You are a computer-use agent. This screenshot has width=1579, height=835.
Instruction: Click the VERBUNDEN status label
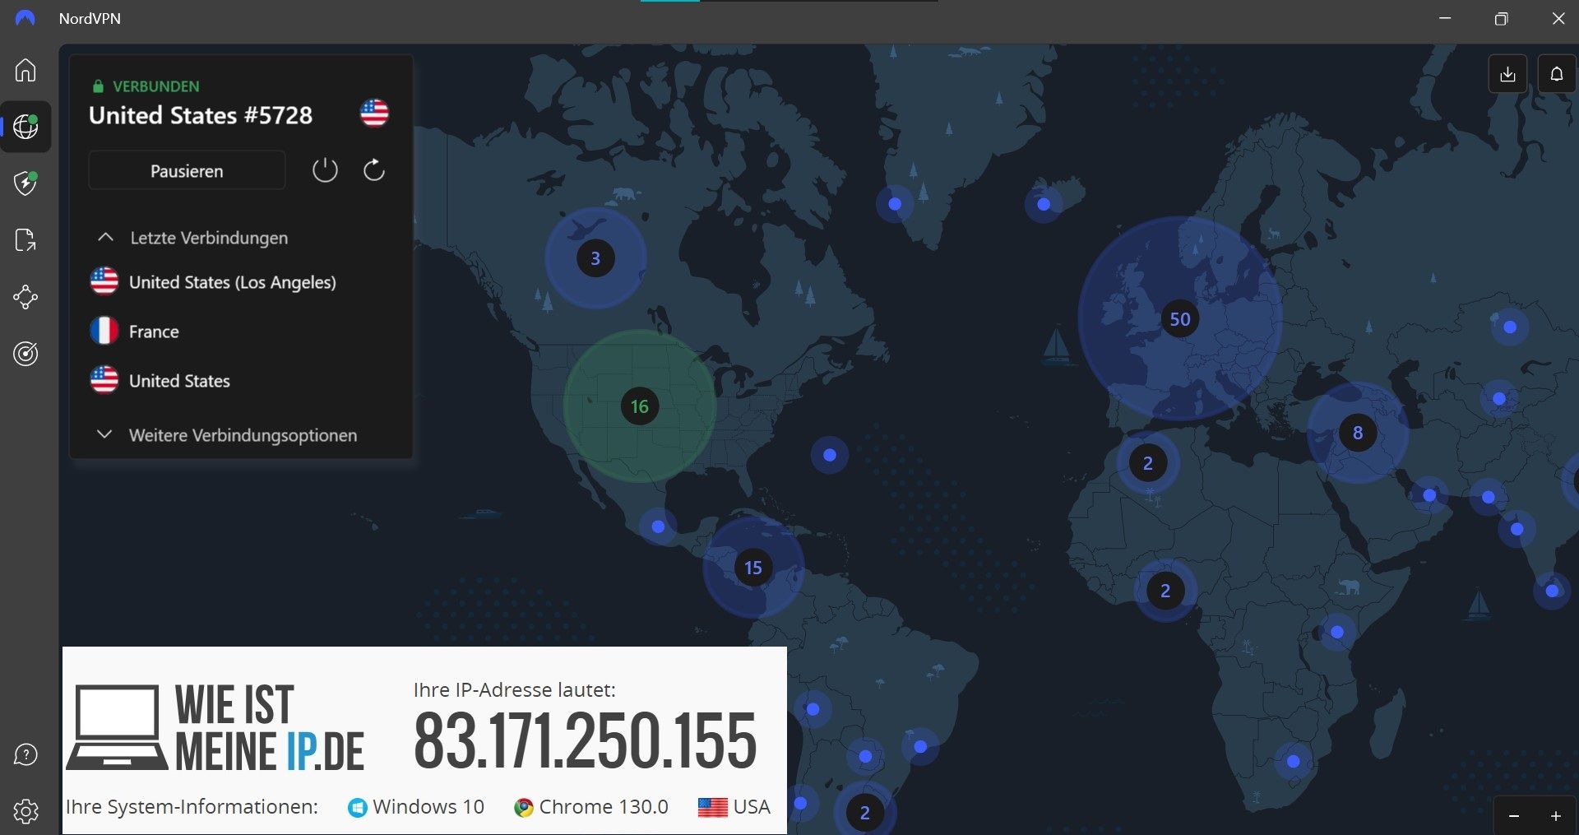155,86
